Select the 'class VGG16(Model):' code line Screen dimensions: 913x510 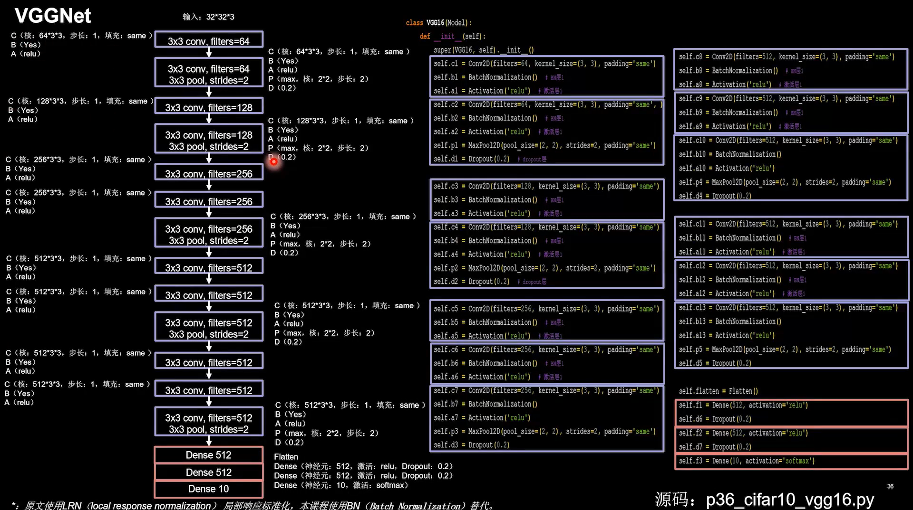(x=438, y=23)
